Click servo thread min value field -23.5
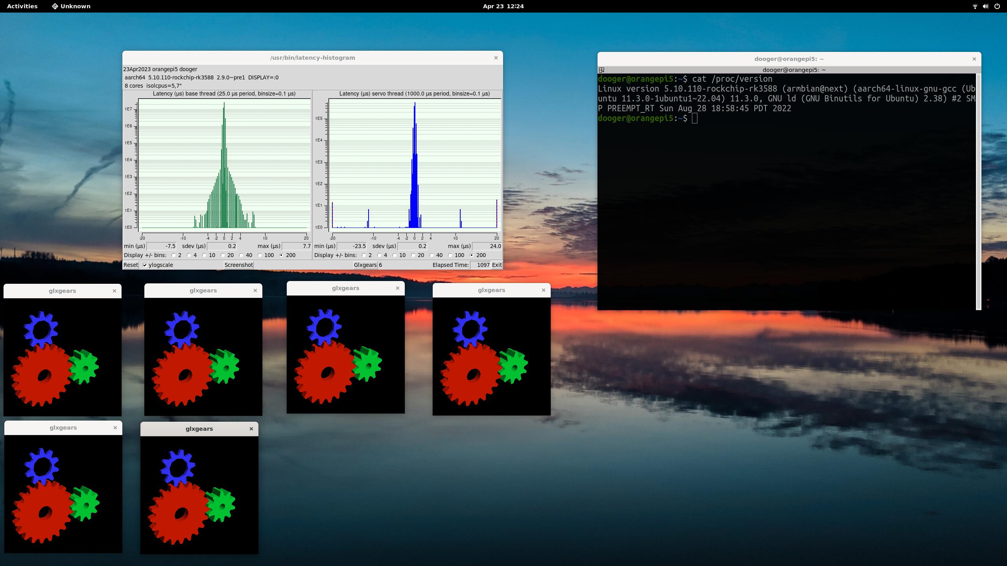The height and width of the screenshot is (566, 1007). (x=352, y=246)
